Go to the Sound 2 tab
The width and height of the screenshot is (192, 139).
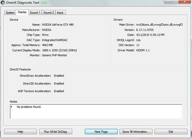click(49, 13)
